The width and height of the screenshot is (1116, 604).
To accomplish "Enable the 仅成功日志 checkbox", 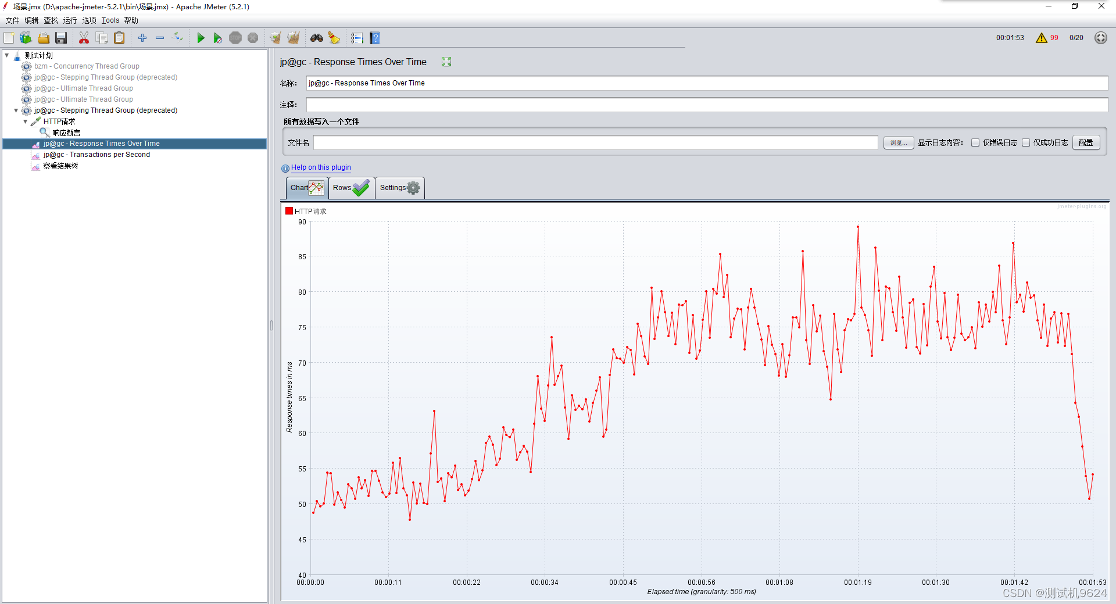I will point(1026,142).
